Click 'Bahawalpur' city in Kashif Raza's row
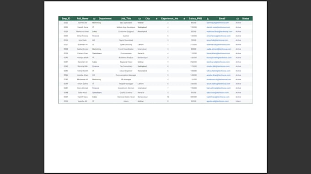Screen dimensions: 311x174 coord(143,97)
